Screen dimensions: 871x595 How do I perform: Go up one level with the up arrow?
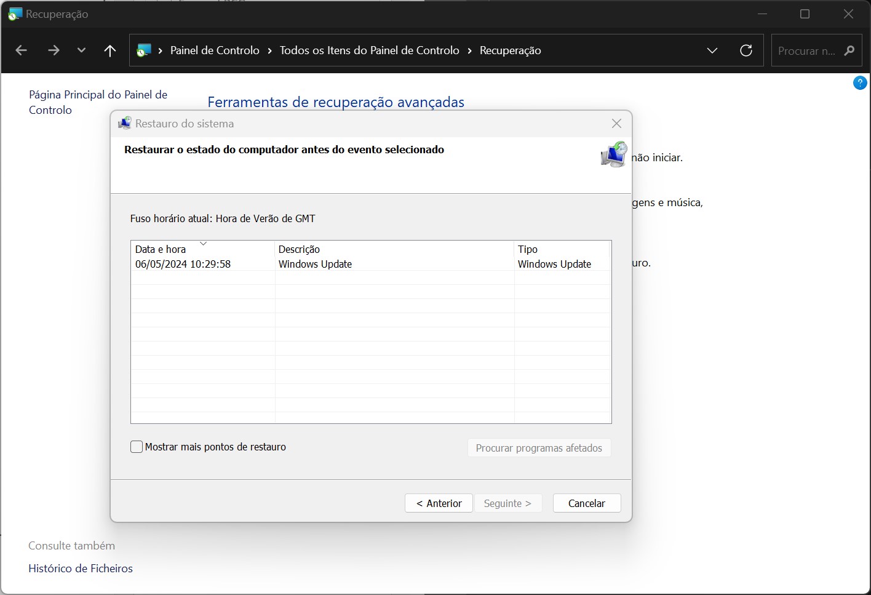[x=110, y=50]
